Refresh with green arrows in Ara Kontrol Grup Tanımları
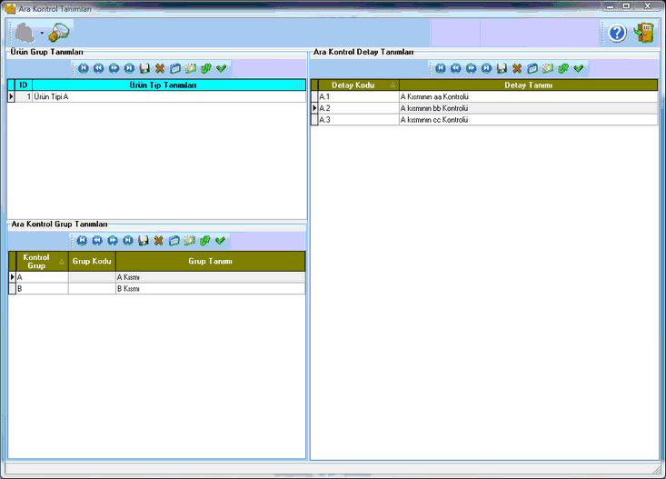Viewport: 666px width, 479px height. (204, 241)
